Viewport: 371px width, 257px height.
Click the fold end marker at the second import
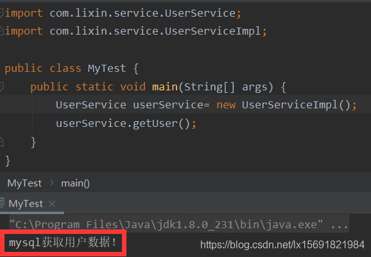pos(1,31)
